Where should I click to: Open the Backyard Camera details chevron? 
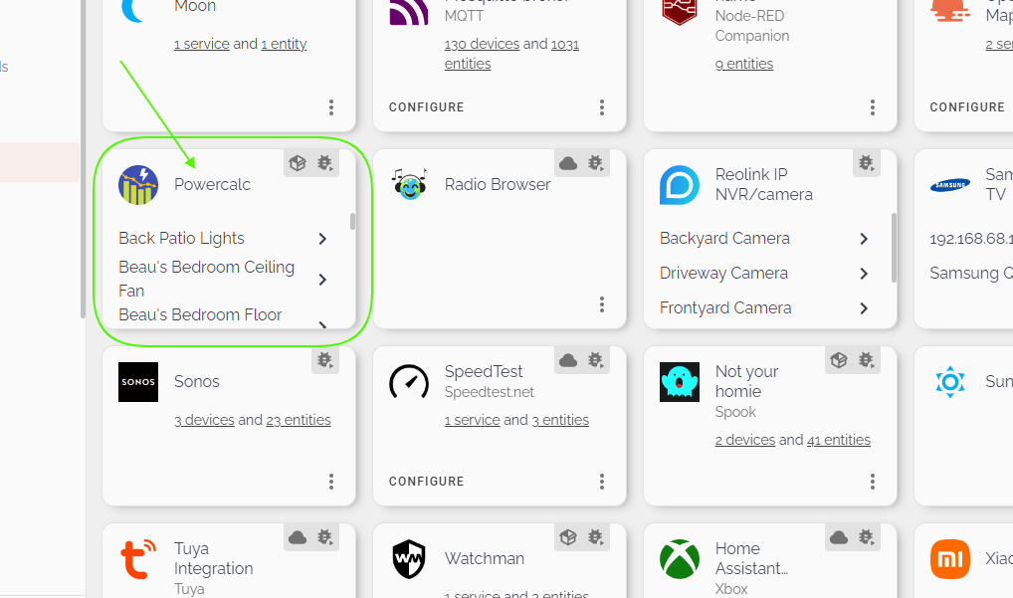(x=864, y=238)
